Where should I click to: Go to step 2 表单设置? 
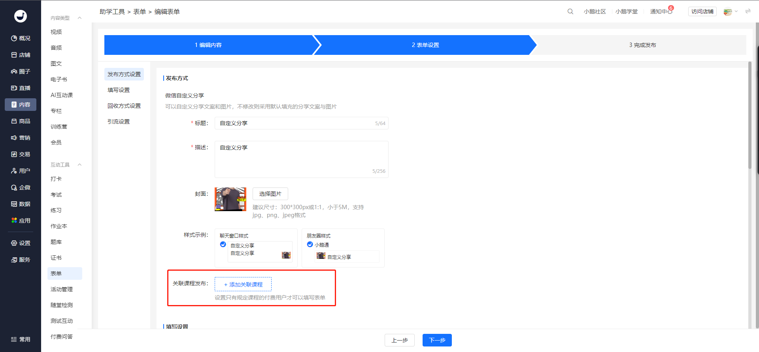coord(425,45)
